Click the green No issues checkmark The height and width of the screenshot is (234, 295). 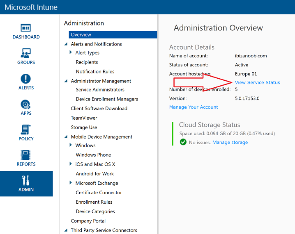(x=183, y=142)
